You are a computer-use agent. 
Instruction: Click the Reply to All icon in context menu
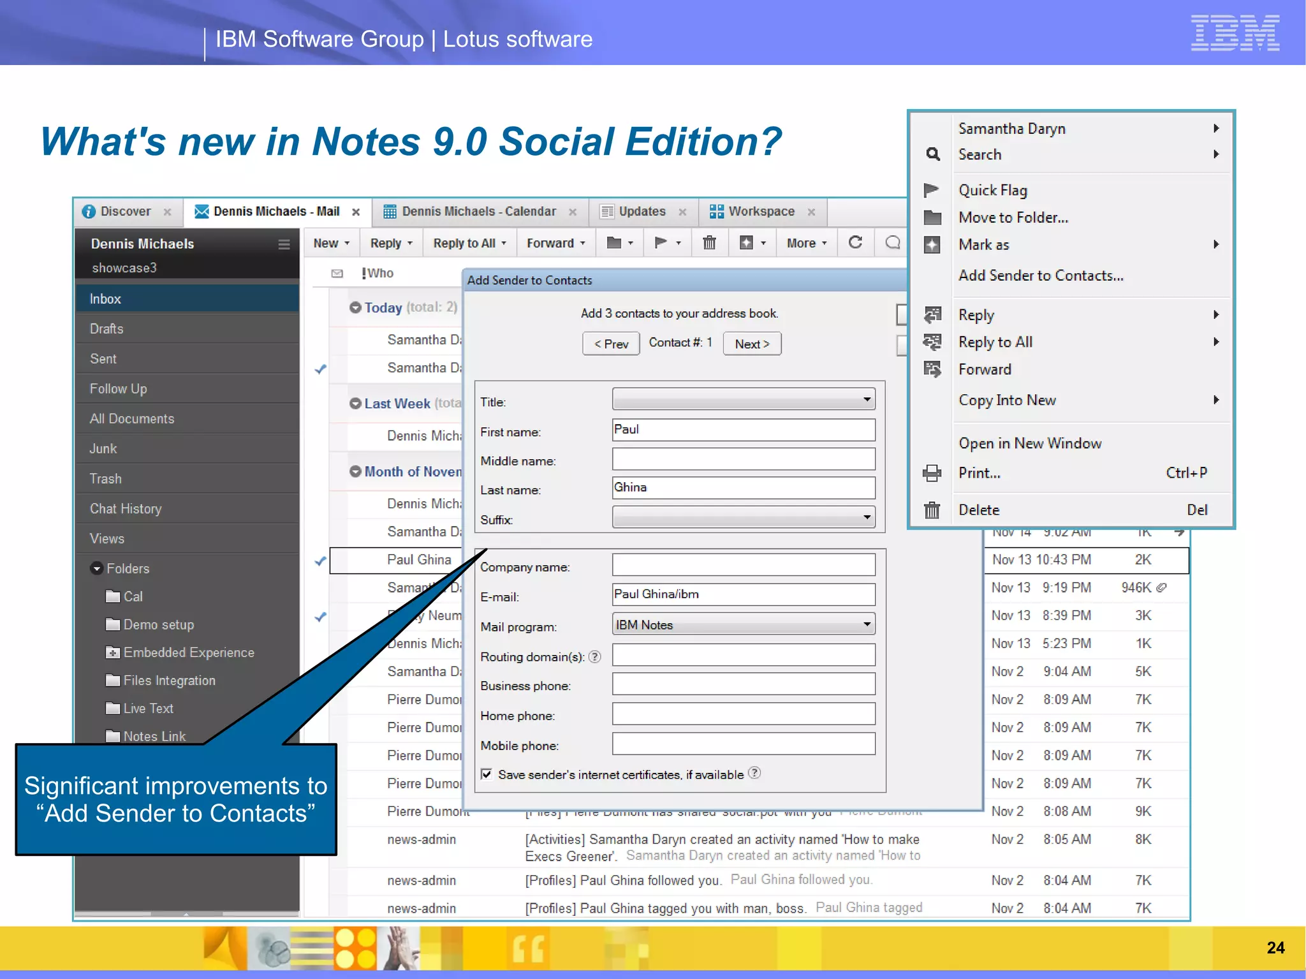coord(932,342)
